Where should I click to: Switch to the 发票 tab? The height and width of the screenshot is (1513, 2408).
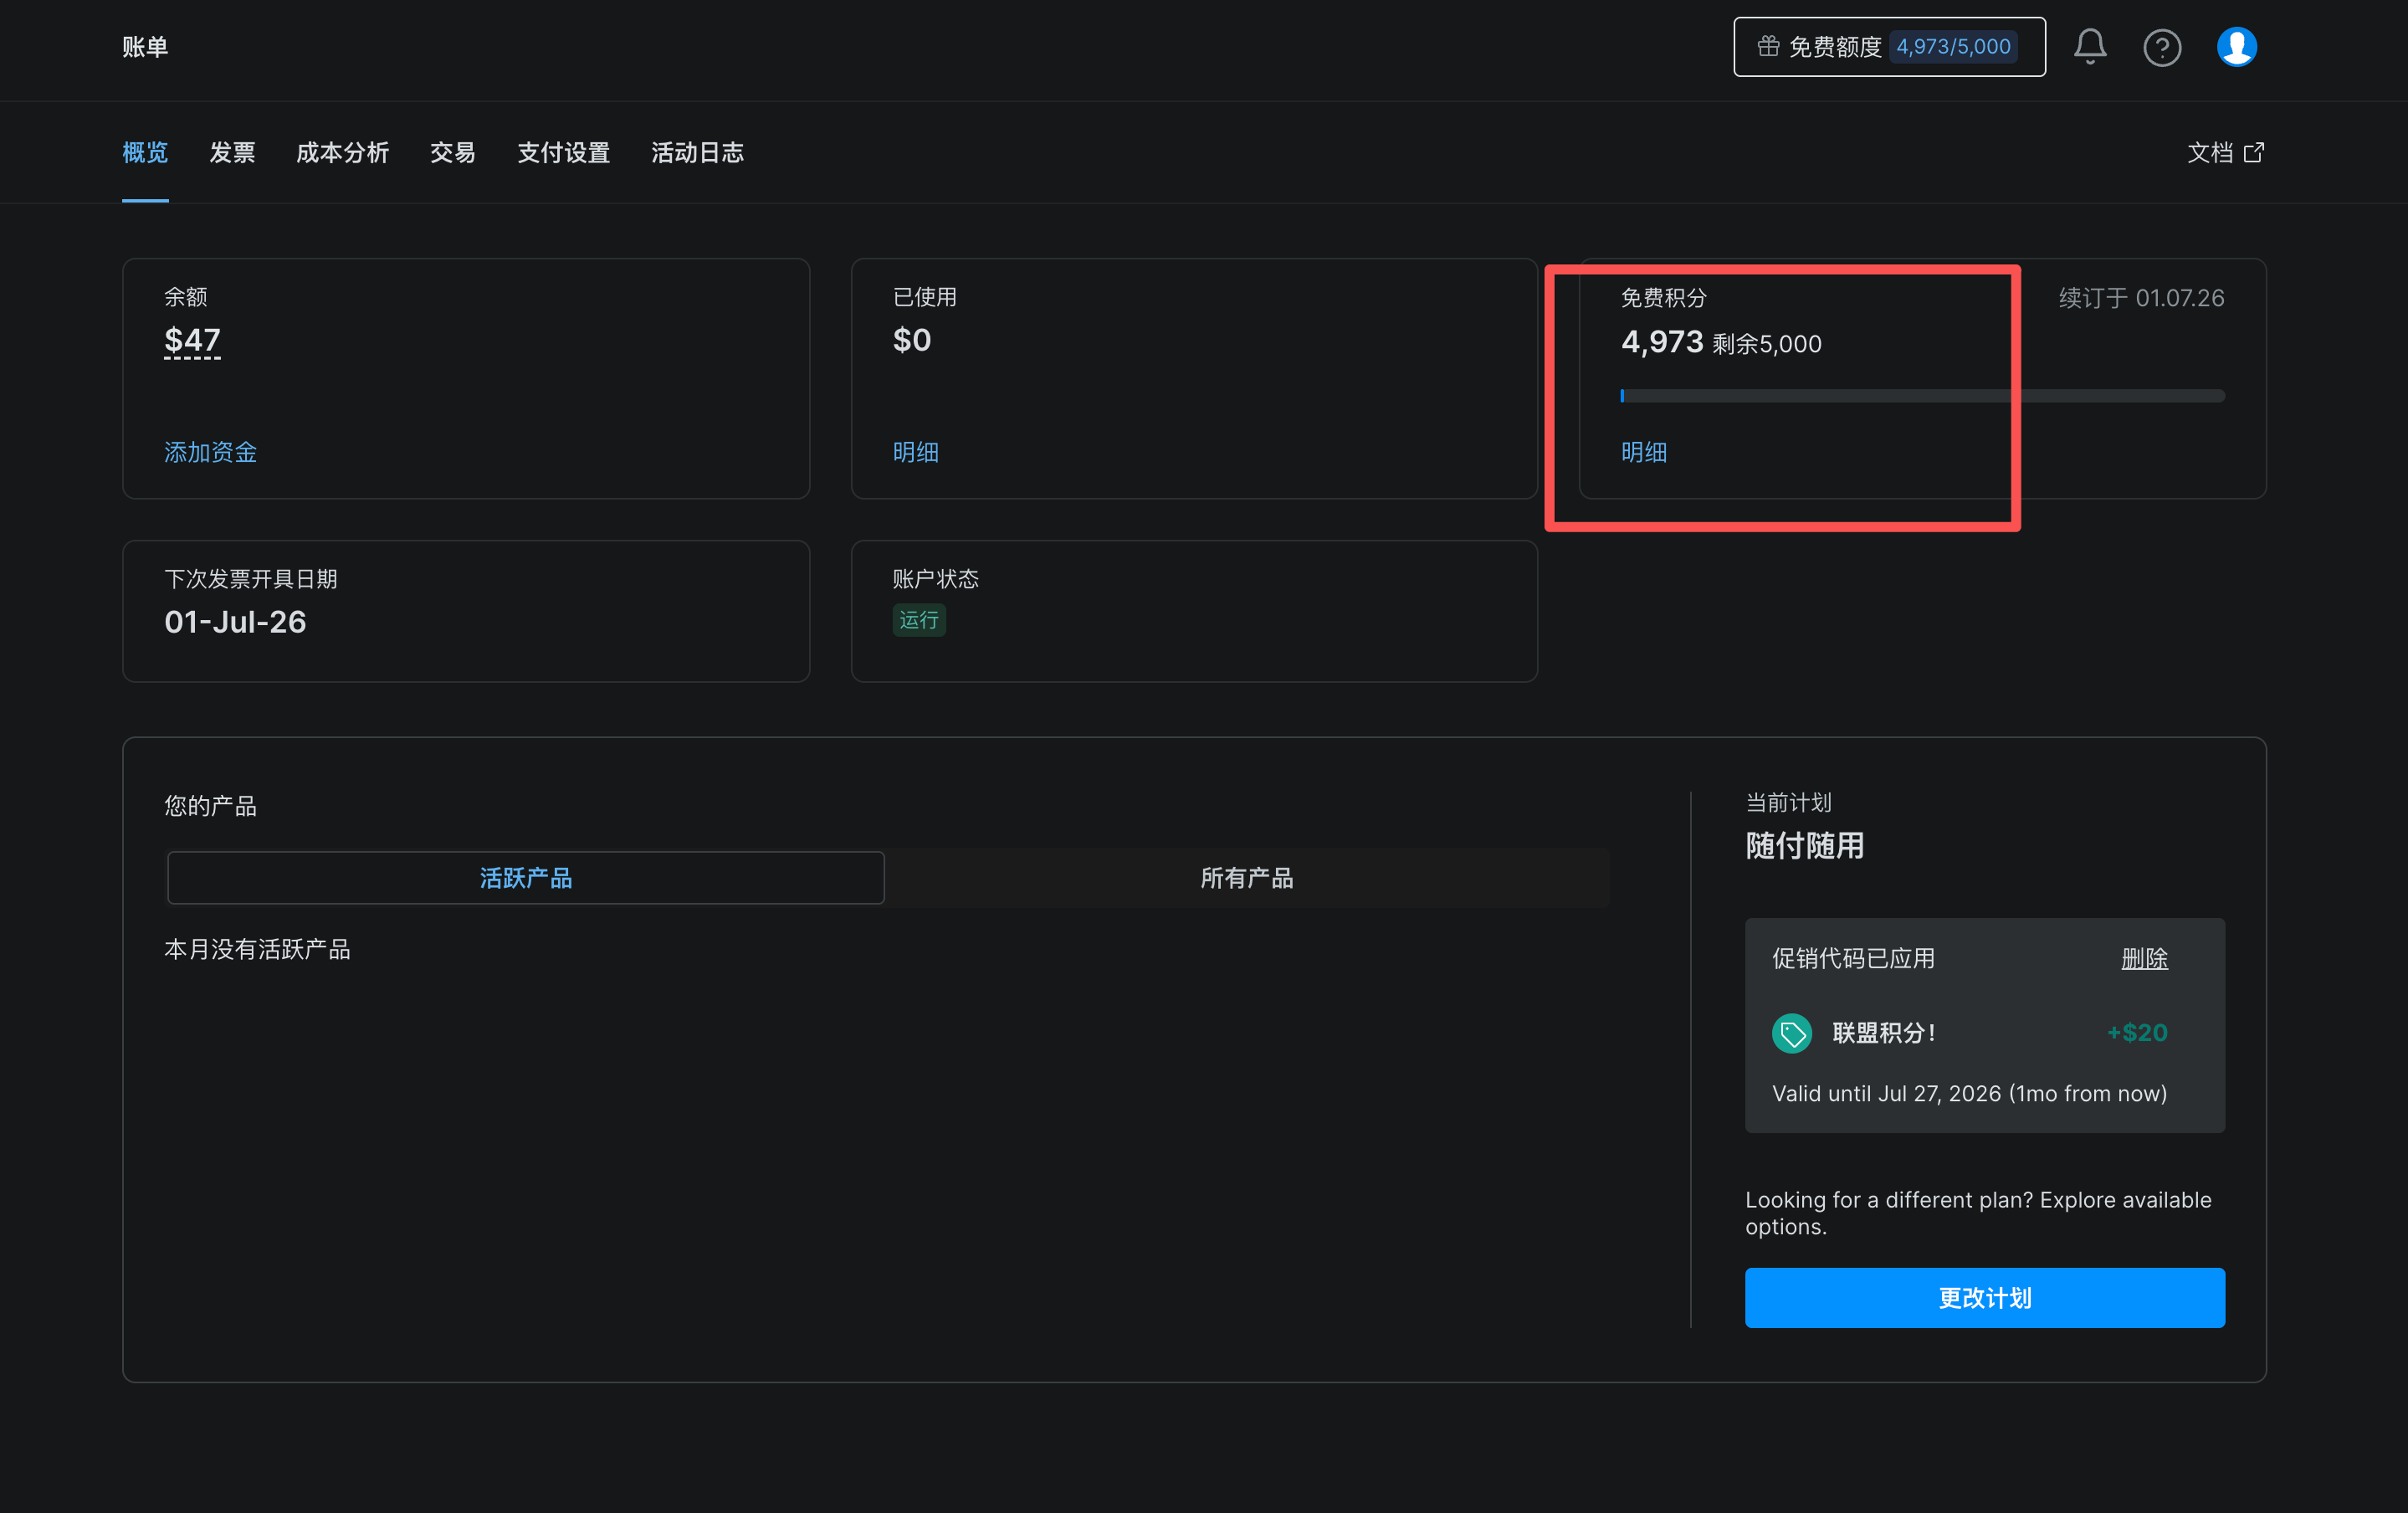coord(232,152)
